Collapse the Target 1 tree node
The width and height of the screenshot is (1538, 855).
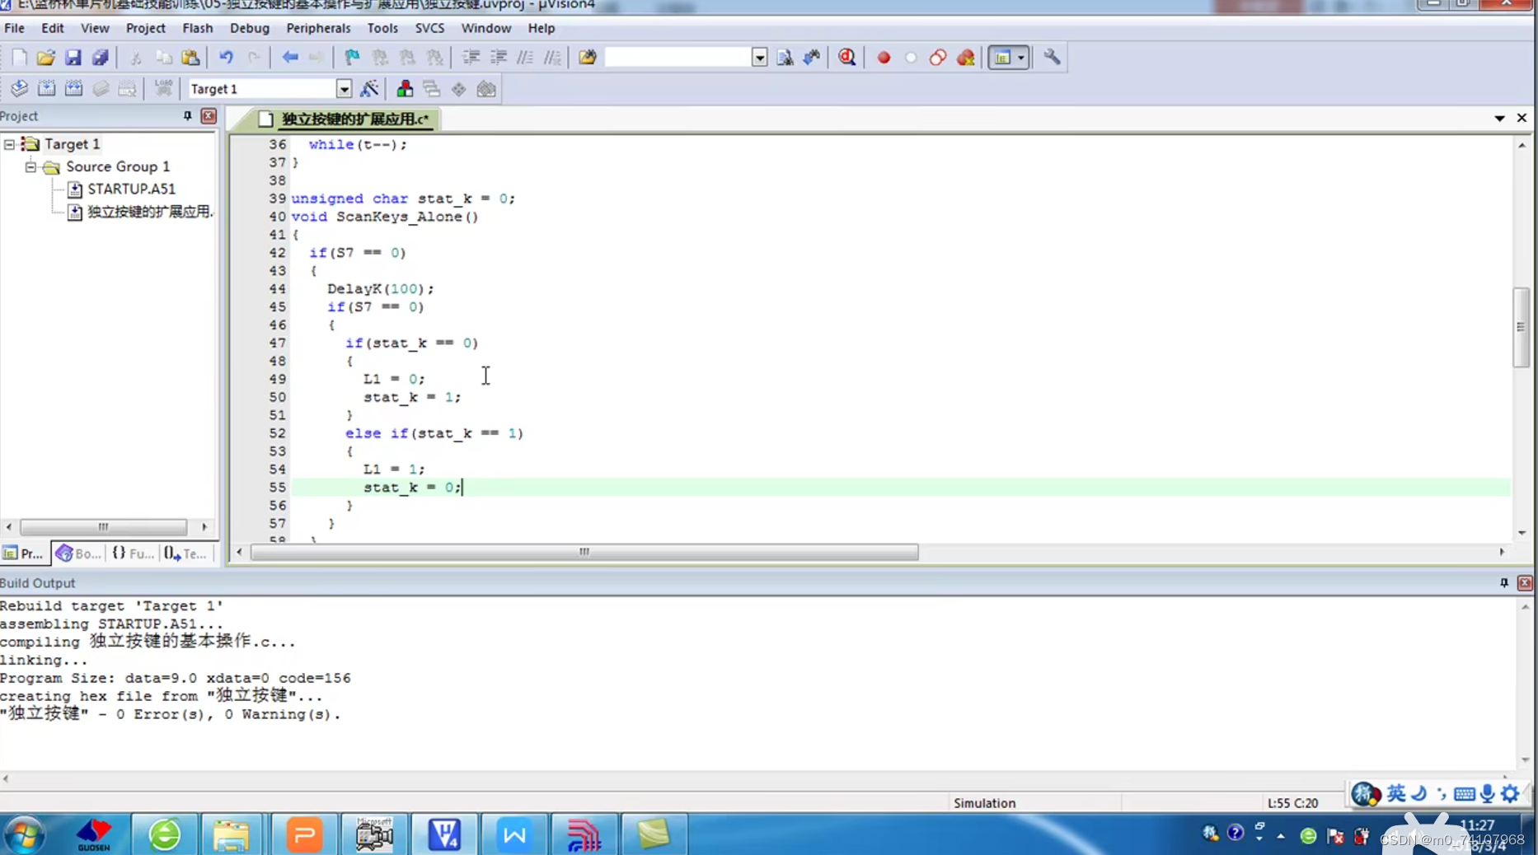pyautogui.click(x=9, y=144)
